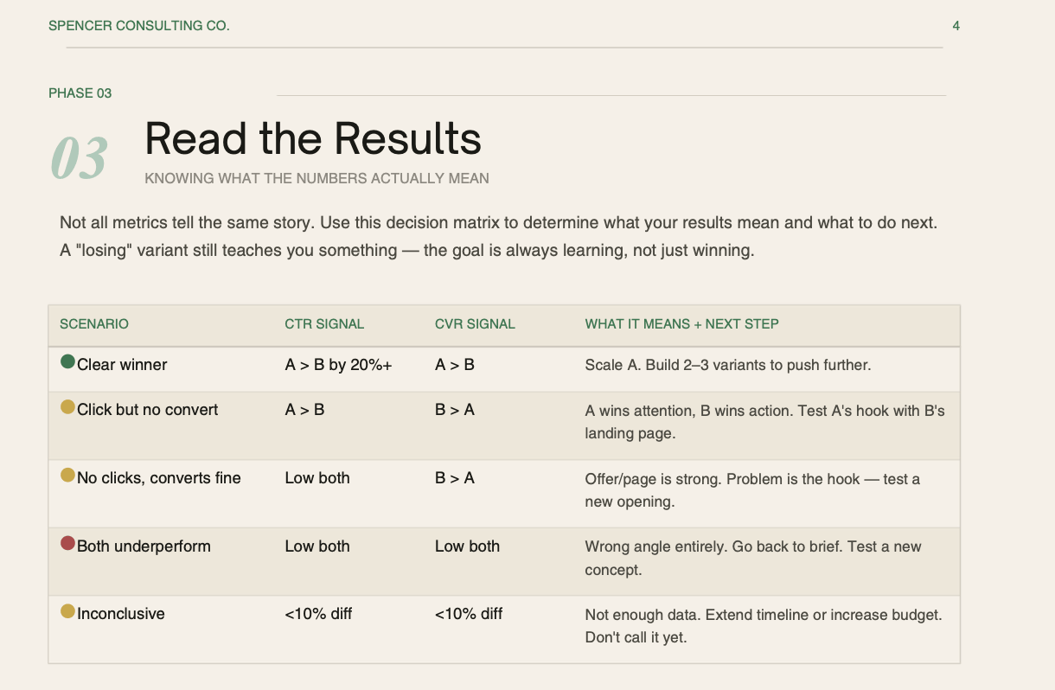Click page number 4 in the header
The image size is (1055, 690).
(x=956, y=26)
